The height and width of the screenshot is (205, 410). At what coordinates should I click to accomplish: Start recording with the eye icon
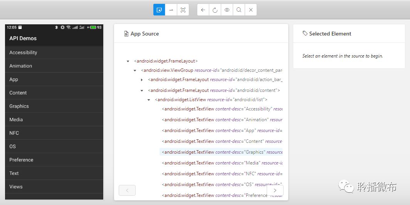(x=227, y=10)
